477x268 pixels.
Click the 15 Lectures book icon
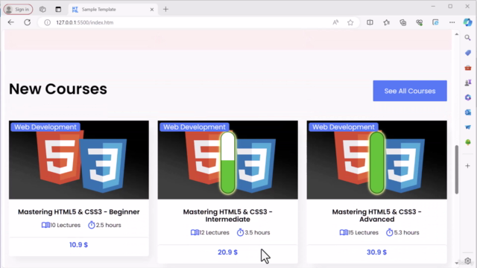tap(344, 232)
